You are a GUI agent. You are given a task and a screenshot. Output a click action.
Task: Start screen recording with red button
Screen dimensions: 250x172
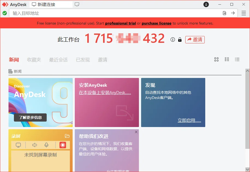[x=63, y=145]
